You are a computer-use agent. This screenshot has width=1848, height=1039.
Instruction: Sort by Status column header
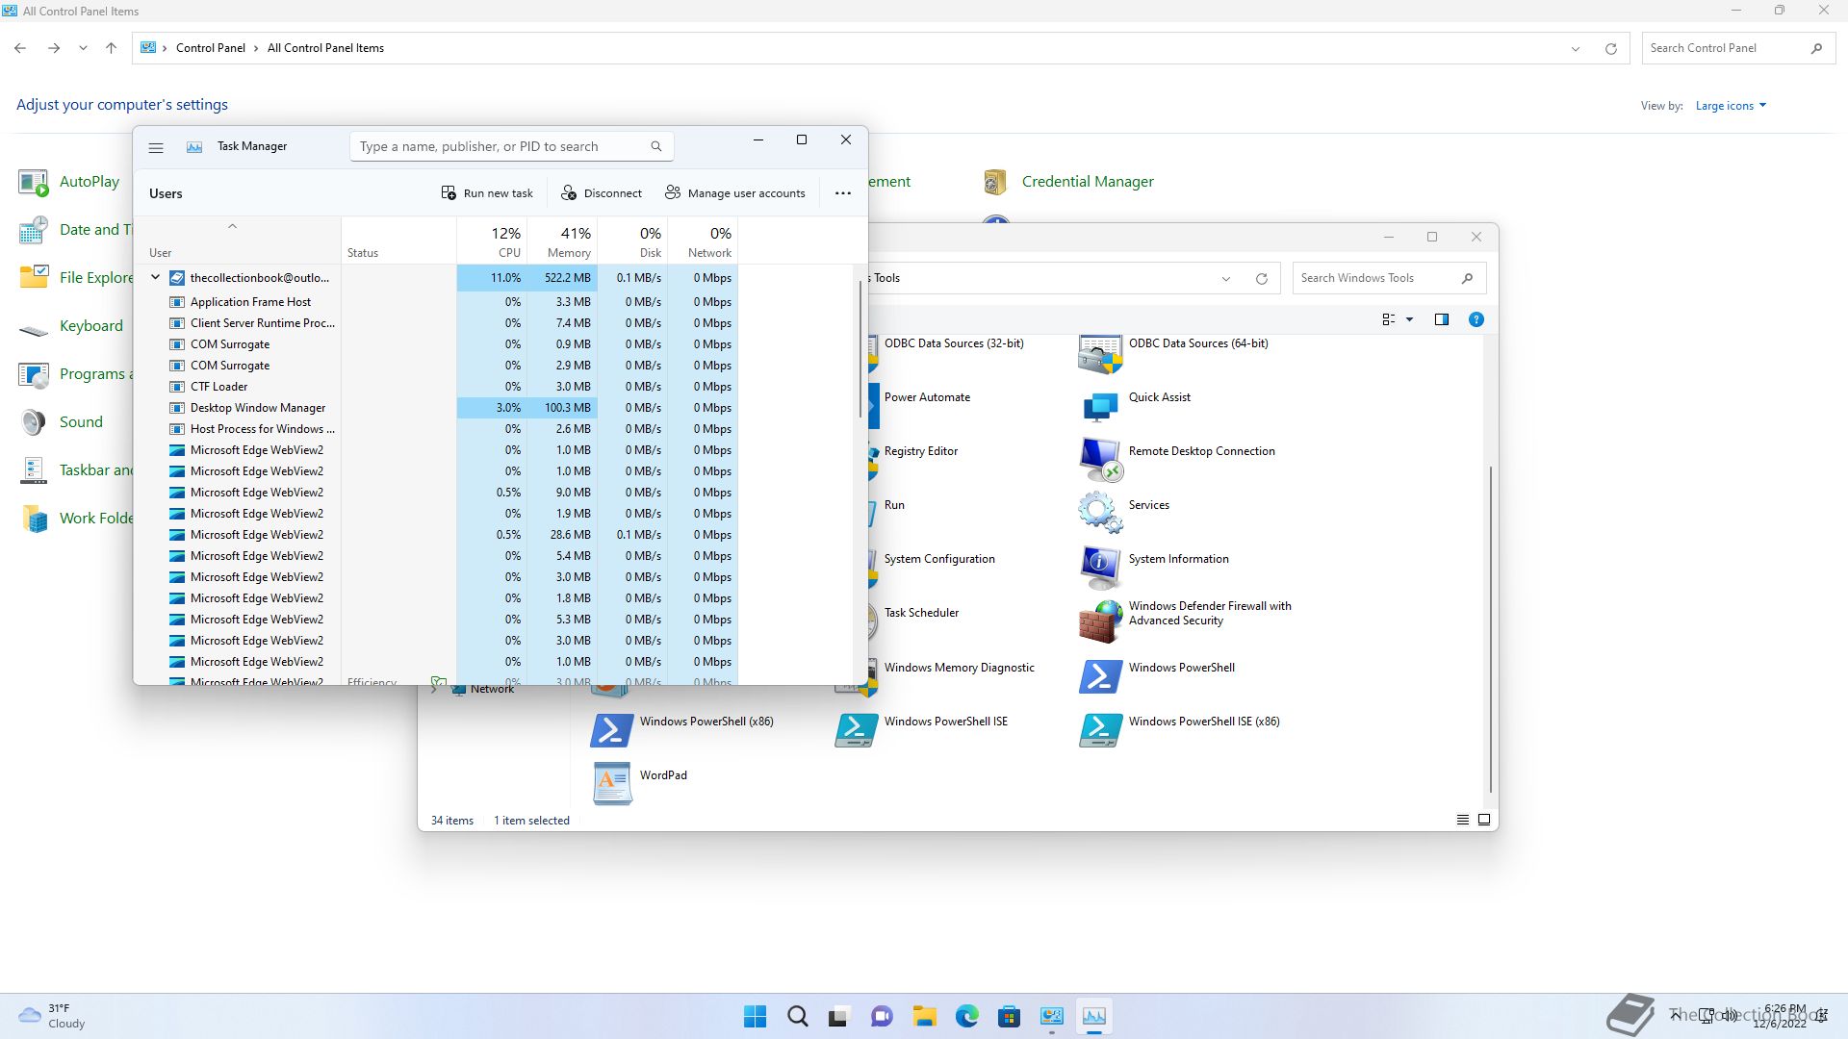point(398,241)
